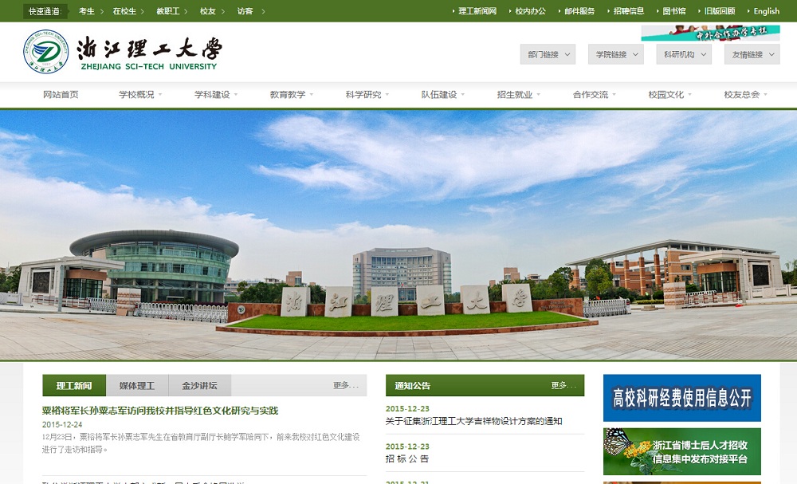This screenshot has height=484, width=797.
Task: Select the 金沙讲坛 tab
Action: 200,385
